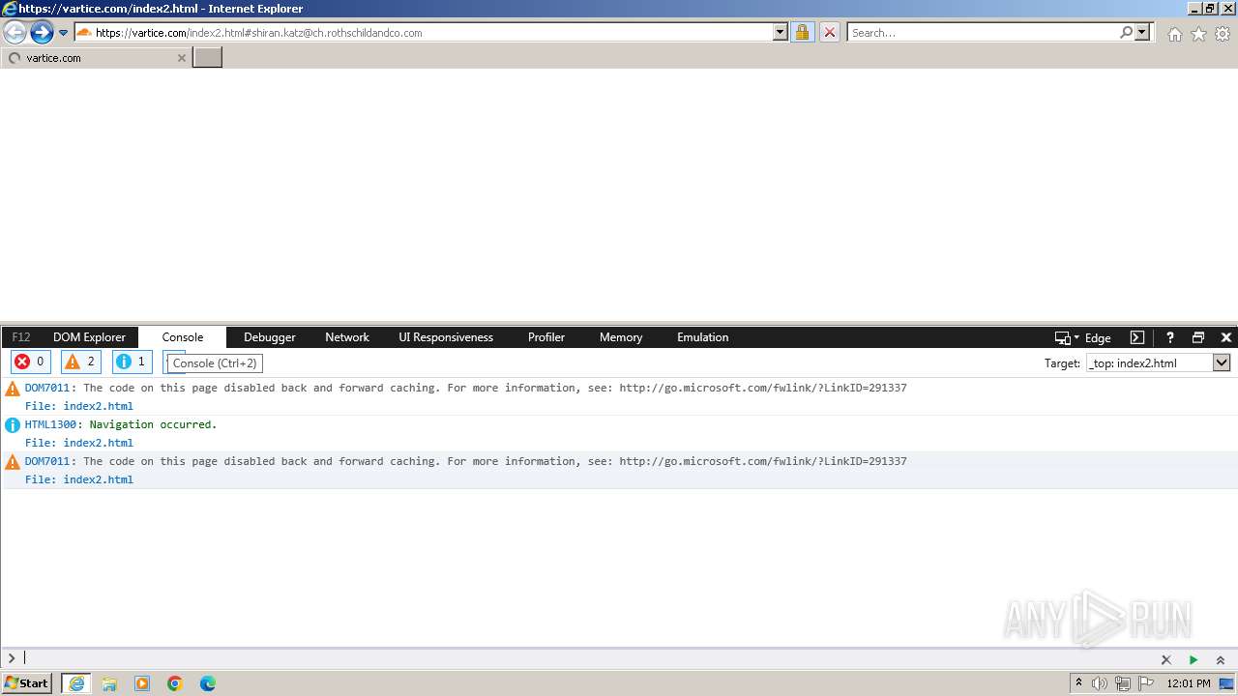
Task: Open index2.html link under HTML1300 message
Action: (98, 443)
